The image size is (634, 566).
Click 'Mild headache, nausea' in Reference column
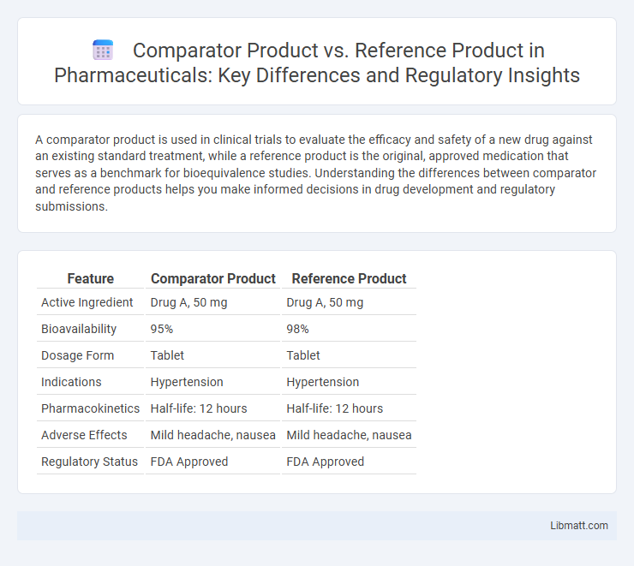(x=349, y=435)
